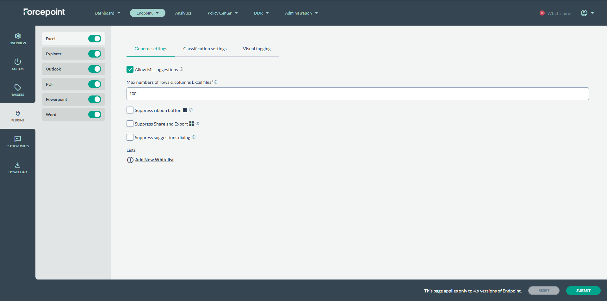Click help icon beside Allow ML suggestions
The image size is (607, 301).
182,69
